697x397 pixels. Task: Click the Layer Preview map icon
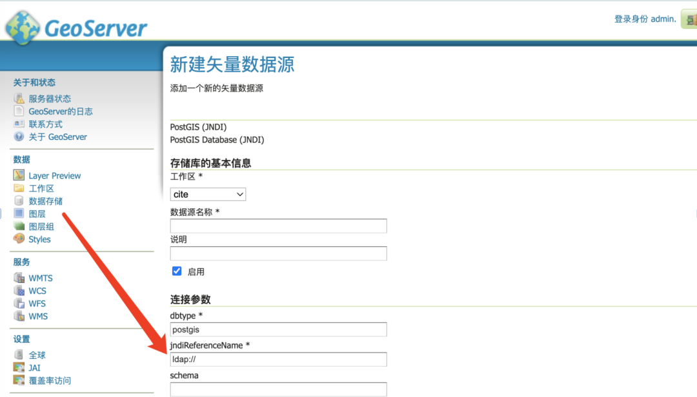(x=19, y=175)
